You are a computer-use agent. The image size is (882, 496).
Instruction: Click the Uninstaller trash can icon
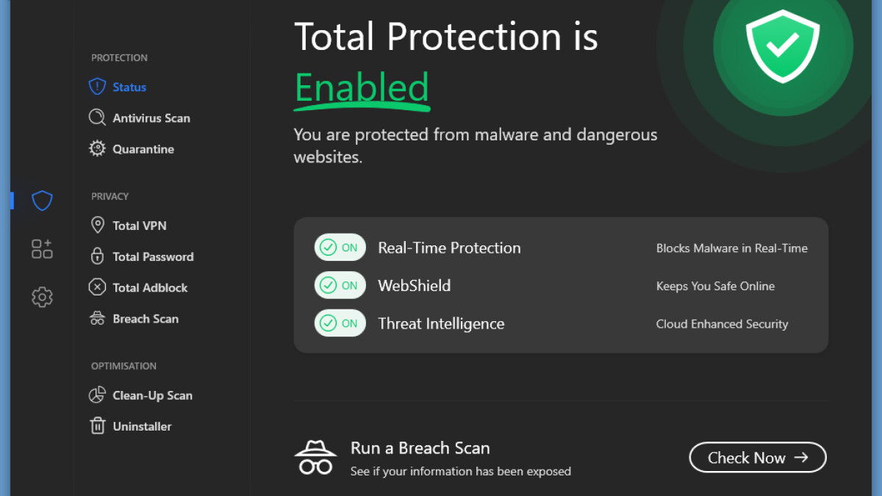click(x=97, y=426)
